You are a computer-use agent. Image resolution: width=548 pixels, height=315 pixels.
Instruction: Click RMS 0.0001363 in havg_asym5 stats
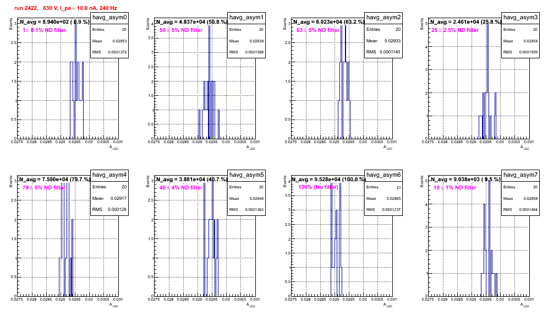(246, 210)
